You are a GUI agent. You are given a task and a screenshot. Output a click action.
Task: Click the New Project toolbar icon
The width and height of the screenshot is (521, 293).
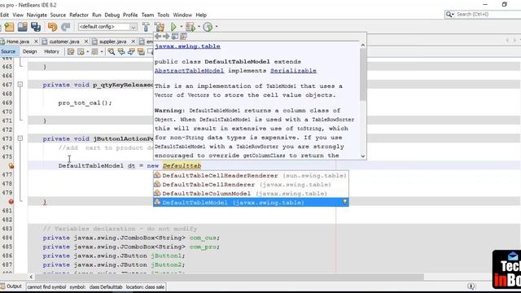[x=9, y=27]
